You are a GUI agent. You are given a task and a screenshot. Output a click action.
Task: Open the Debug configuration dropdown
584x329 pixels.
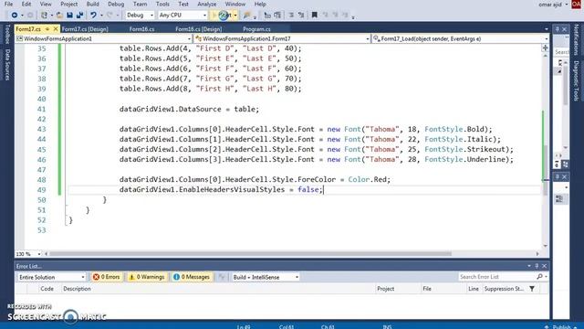[x=140, y=15]
